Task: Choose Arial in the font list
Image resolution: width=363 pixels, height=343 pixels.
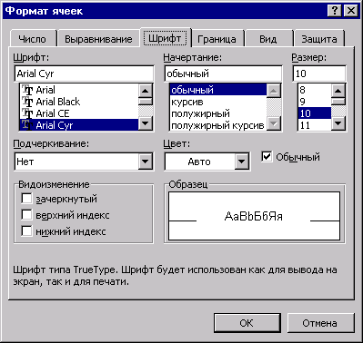Action: point(79,90)
